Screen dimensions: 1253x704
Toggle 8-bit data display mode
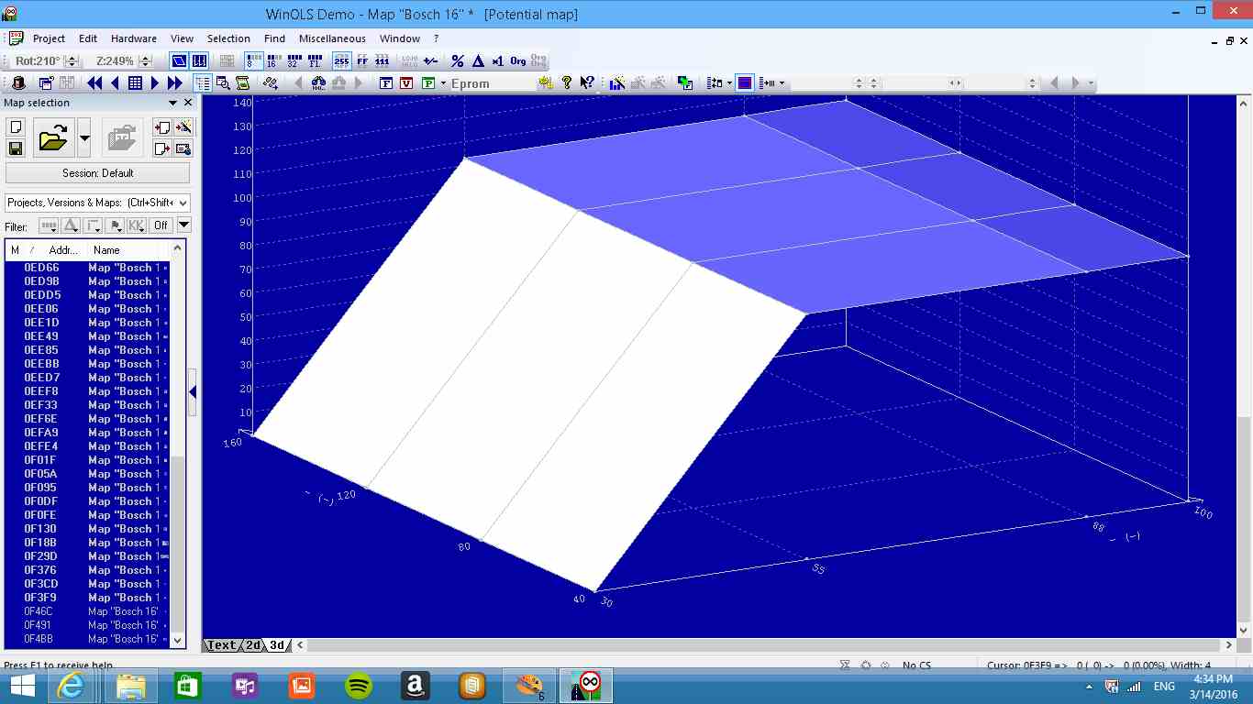click(x=254, y=61)
